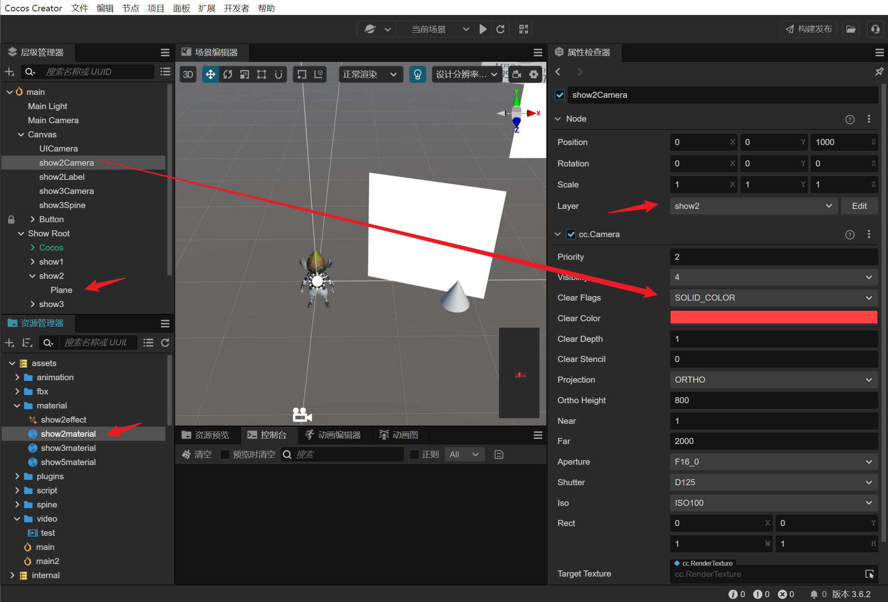Click the refresh preview icon

pyautogui.click(x=501, y=29)
